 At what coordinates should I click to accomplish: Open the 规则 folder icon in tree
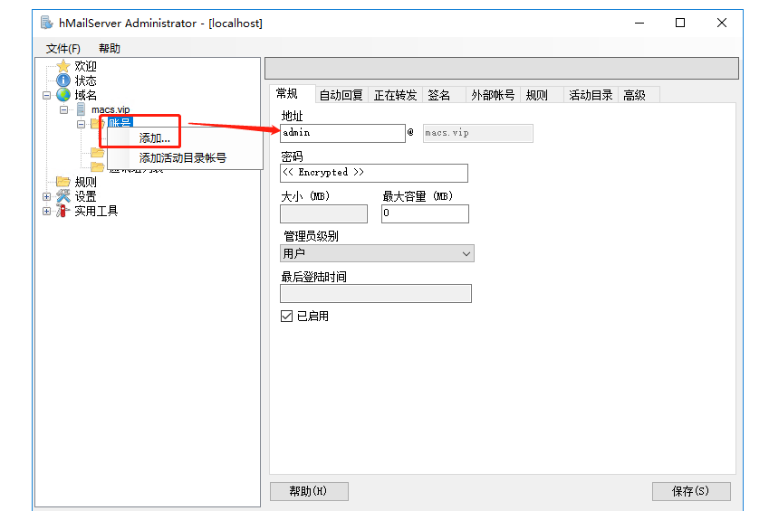click(x=62, y=182)
